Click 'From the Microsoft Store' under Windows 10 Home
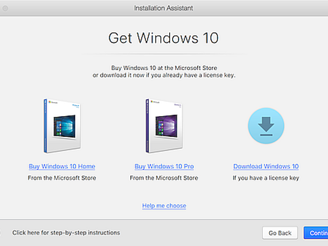The width and height of the screenshot is (328, 246). (x=62, y=178)
